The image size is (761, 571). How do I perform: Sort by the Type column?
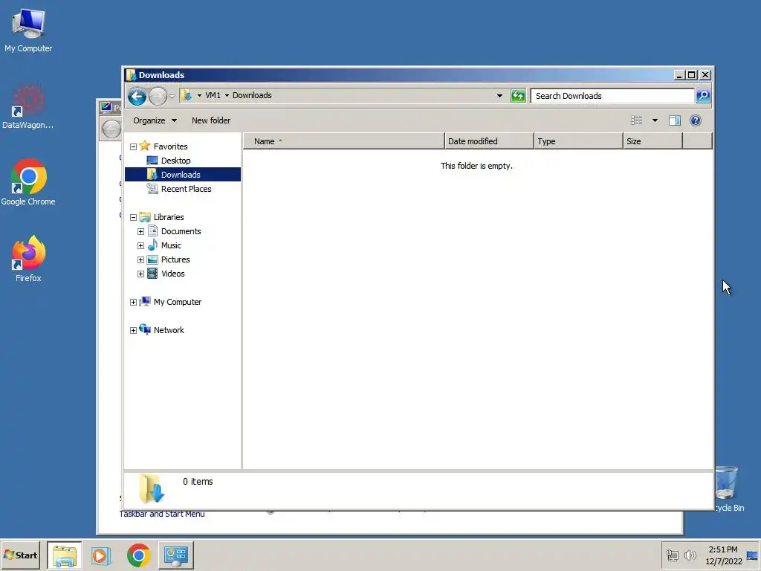(578, 141)
